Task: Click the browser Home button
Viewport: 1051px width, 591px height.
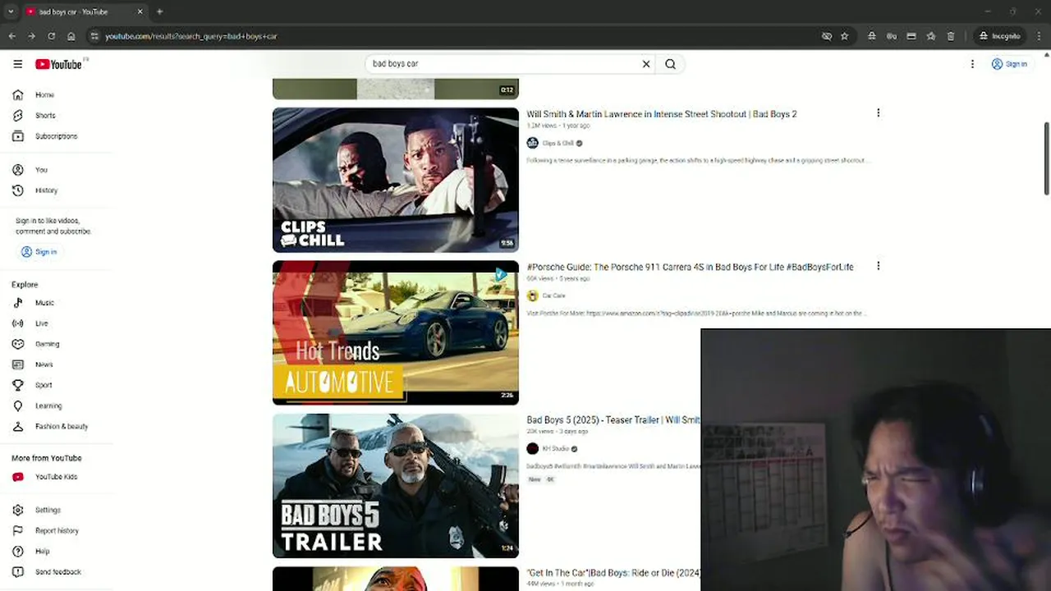Action: click(71, 36)
